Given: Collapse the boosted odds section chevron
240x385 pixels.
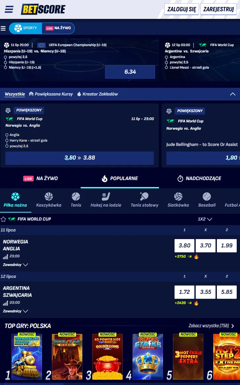Looking at the screenshot, I should coord(233,94).
